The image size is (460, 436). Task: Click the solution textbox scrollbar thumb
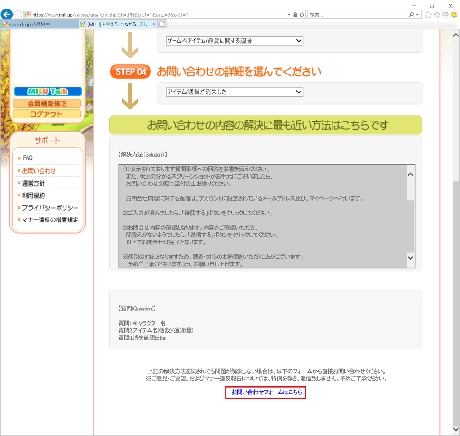pos(411,226)
